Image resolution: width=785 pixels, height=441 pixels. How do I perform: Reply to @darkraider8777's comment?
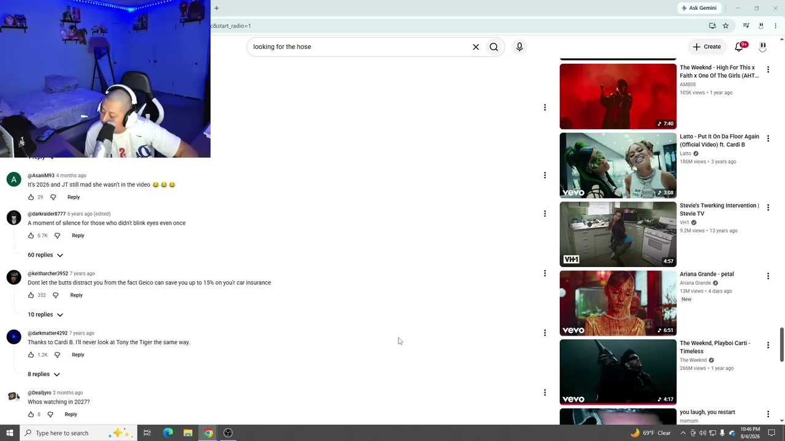[x=78, y=236]
